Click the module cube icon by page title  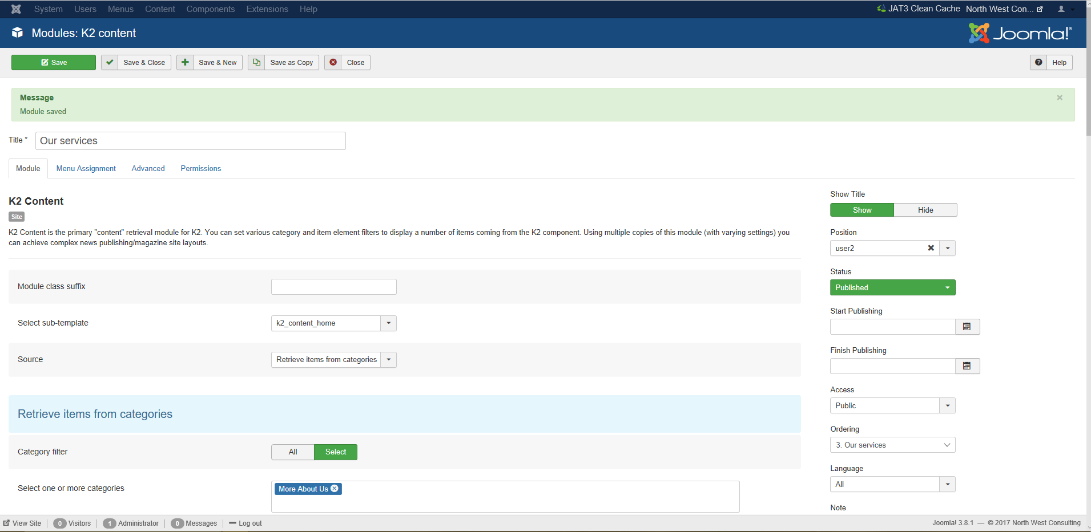18,33
